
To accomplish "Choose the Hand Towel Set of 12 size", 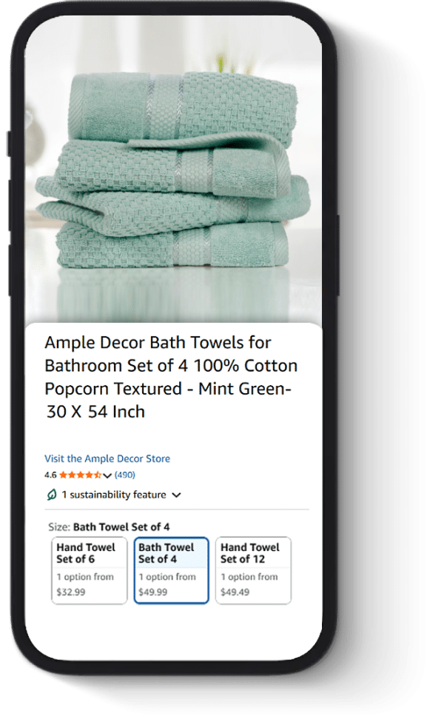I will pos(253,570).
